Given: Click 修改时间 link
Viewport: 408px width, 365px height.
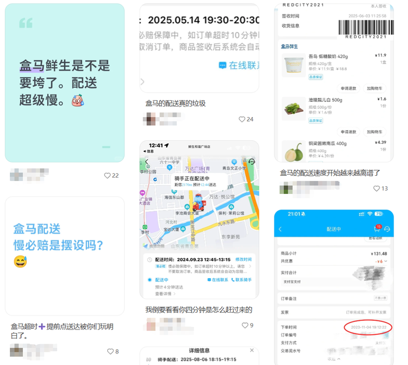Looking at the screenshot, I should pyautogui.click(x=243, y=260).
